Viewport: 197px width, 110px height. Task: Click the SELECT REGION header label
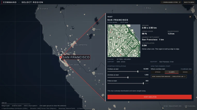[32, 2]
